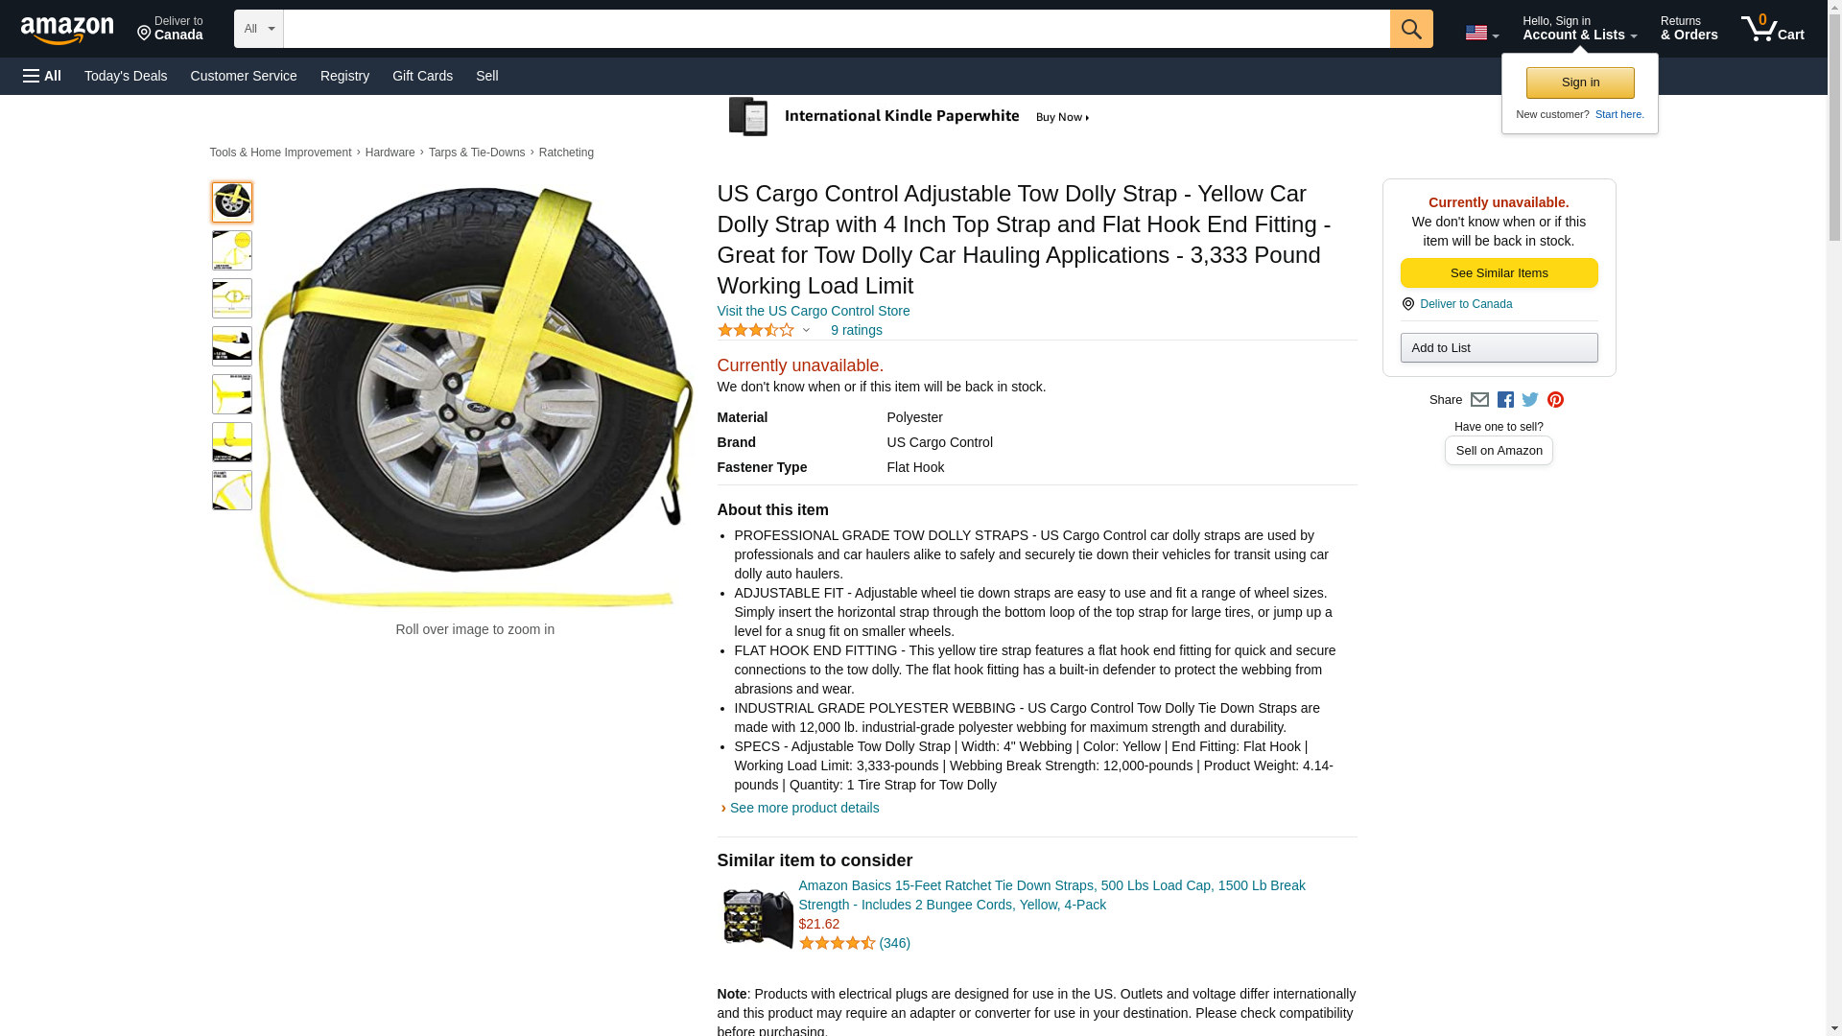
Task: Expand the search category All dropdown
Action: [x=258, y=29]
